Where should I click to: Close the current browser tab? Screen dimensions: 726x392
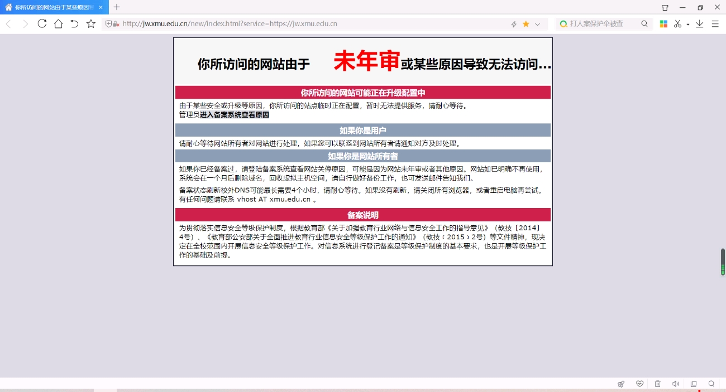point(101,7)
